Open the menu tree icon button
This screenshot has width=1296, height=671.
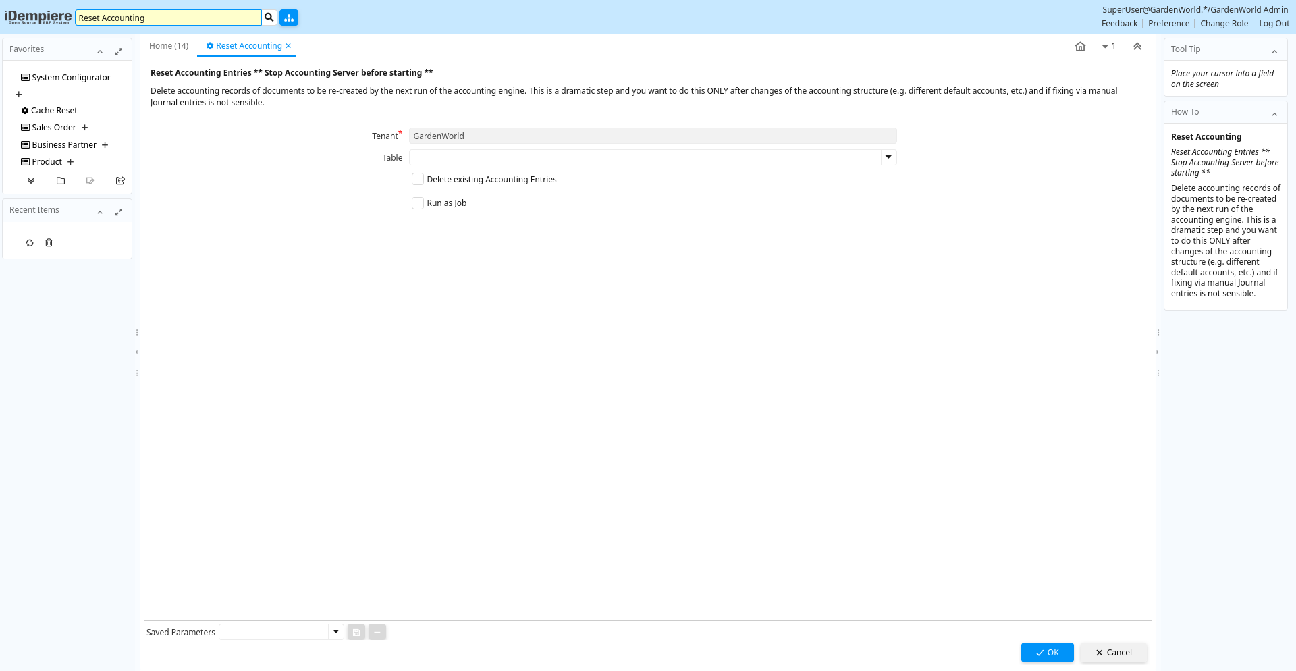coord(289,18)
